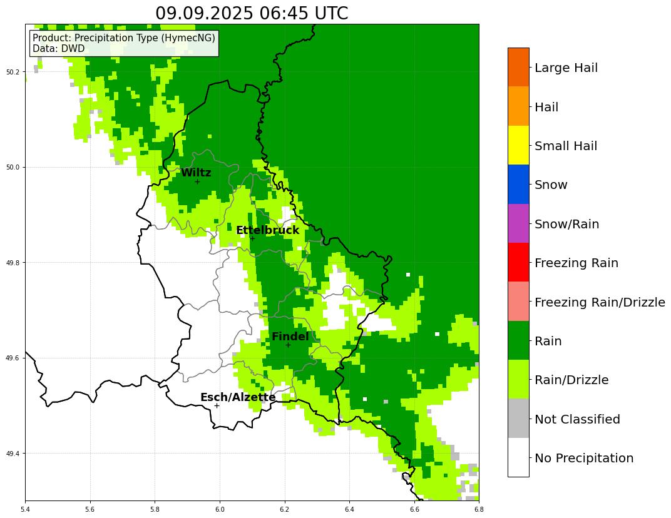The image size is (671, 518).
Task: Click the Small Hail yellow swatch
Action: coord(518,145)
